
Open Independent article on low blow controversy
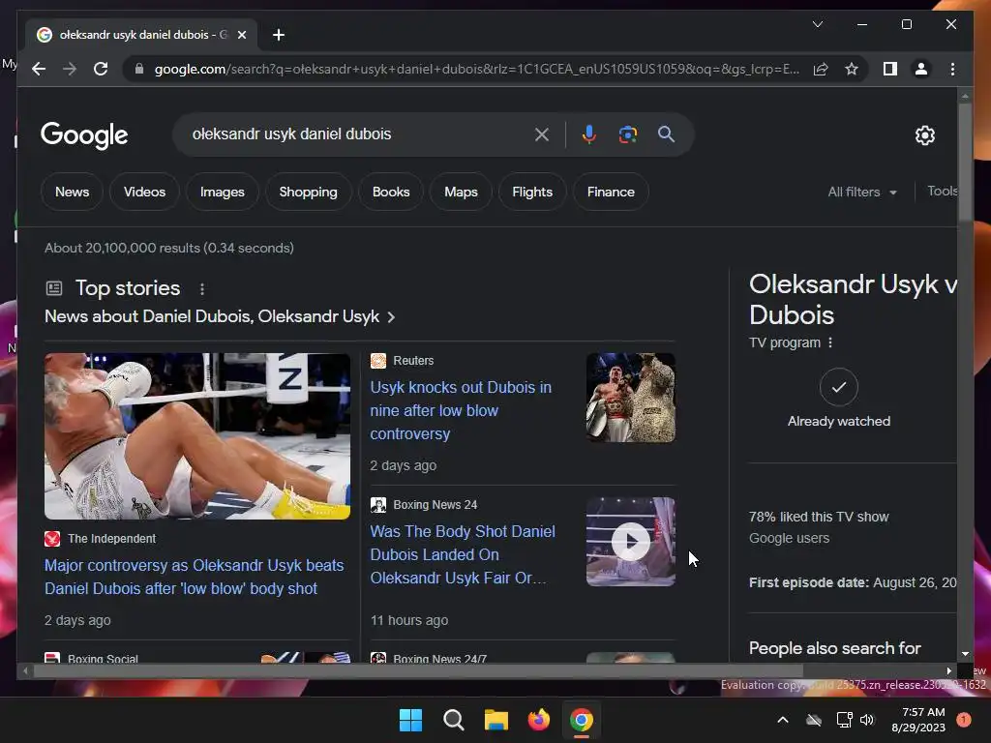point(194,577)
